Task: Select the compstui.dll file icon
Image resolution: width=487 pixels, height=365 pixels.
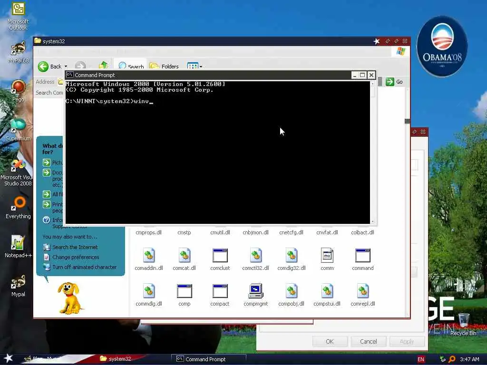Action: pos(327,291)
